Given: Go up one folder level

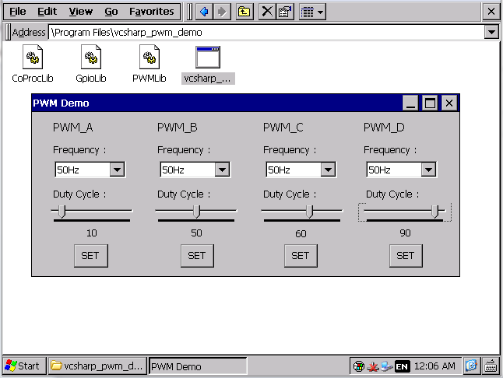Looking at the screenshot, I should pyautogui.click(x=244, y=12).
